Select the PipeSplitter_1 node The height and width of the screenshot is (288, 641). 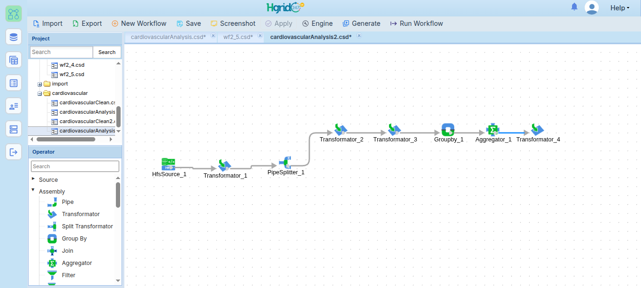[285, 163]
